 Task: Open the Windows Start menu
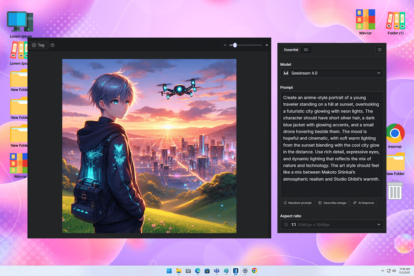point(169,271)
